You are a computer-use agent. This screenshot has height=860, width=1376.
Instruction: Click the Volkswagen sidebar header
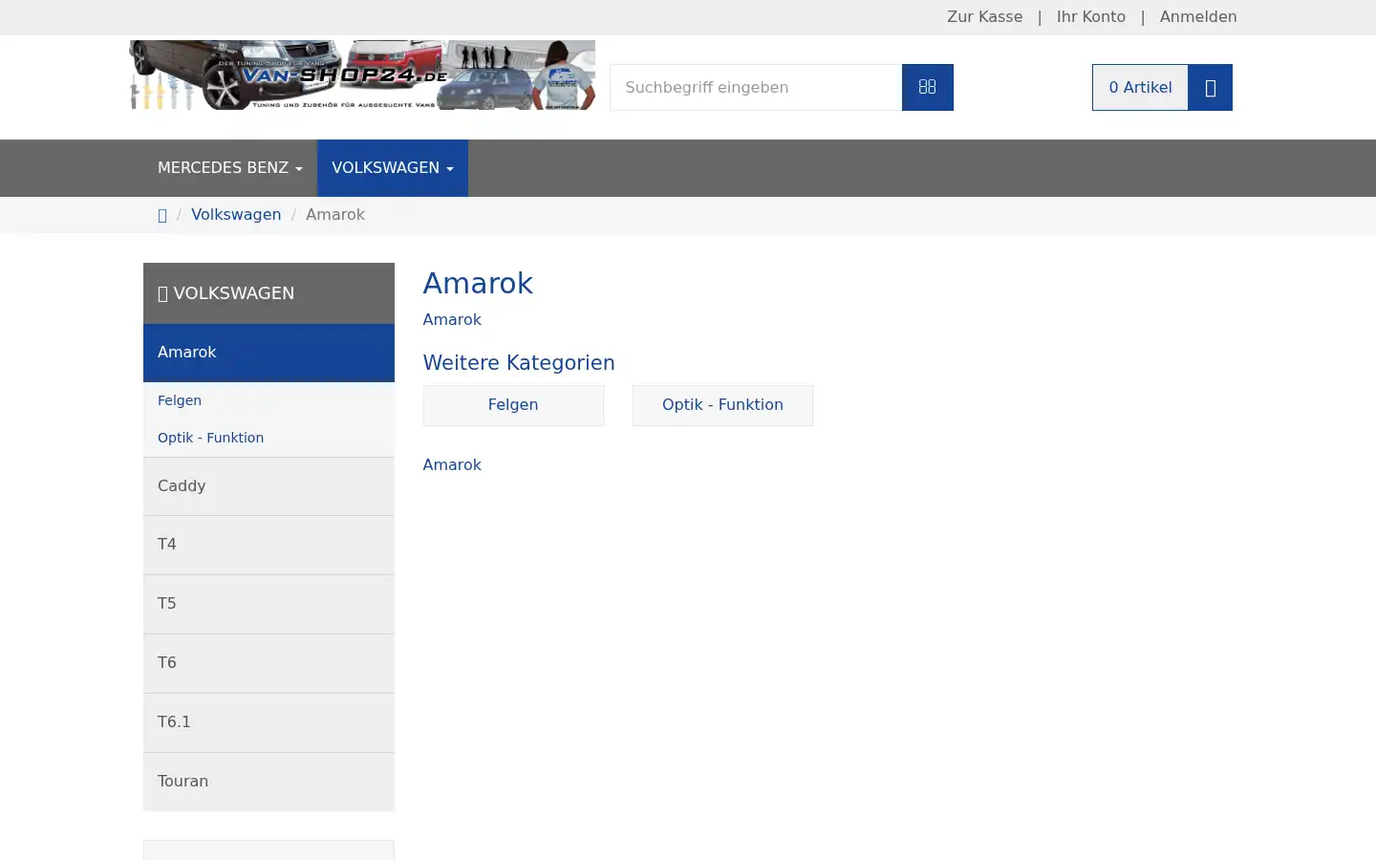point(269,293)
